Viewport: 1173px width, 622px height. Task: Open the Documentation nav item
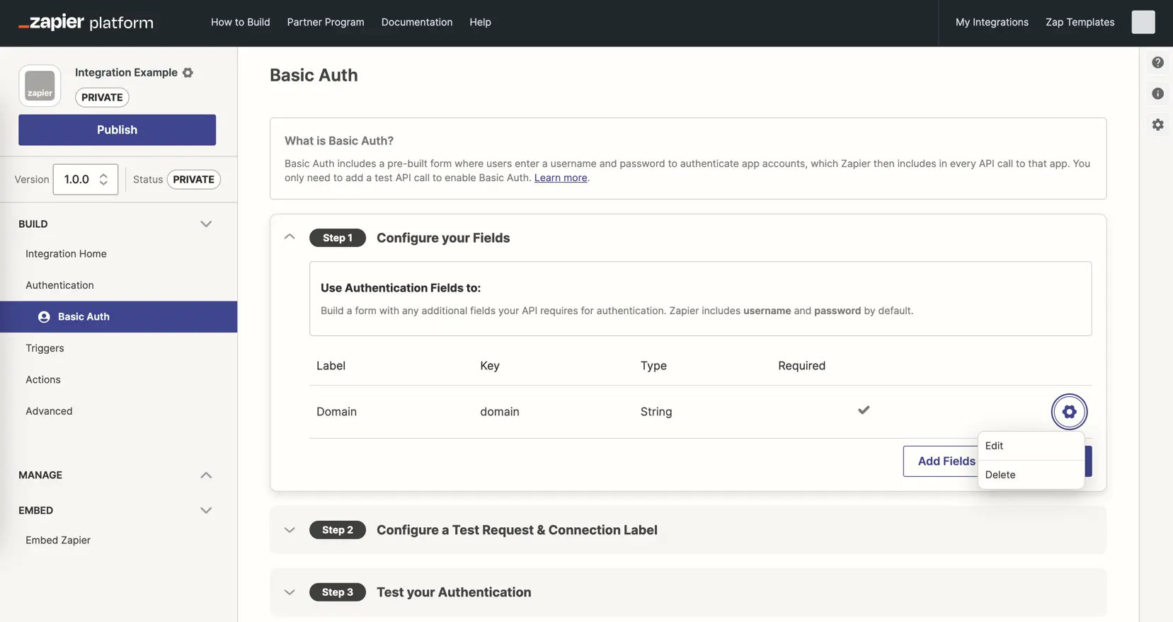click(x=417, y=22)
